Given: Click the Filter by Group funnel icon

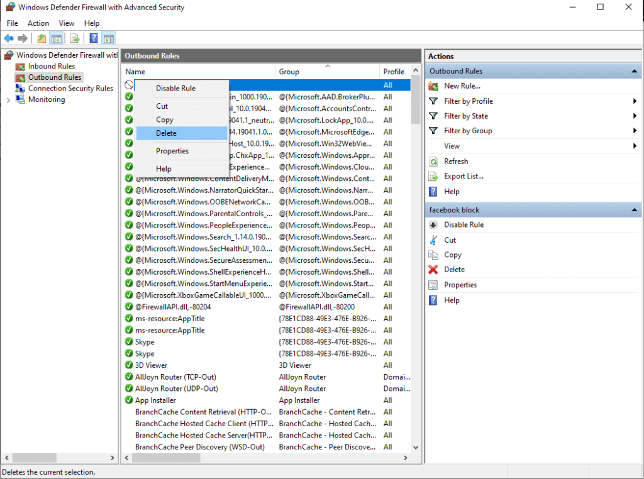Looking at the screenshot, I should (x=433, y=131).
